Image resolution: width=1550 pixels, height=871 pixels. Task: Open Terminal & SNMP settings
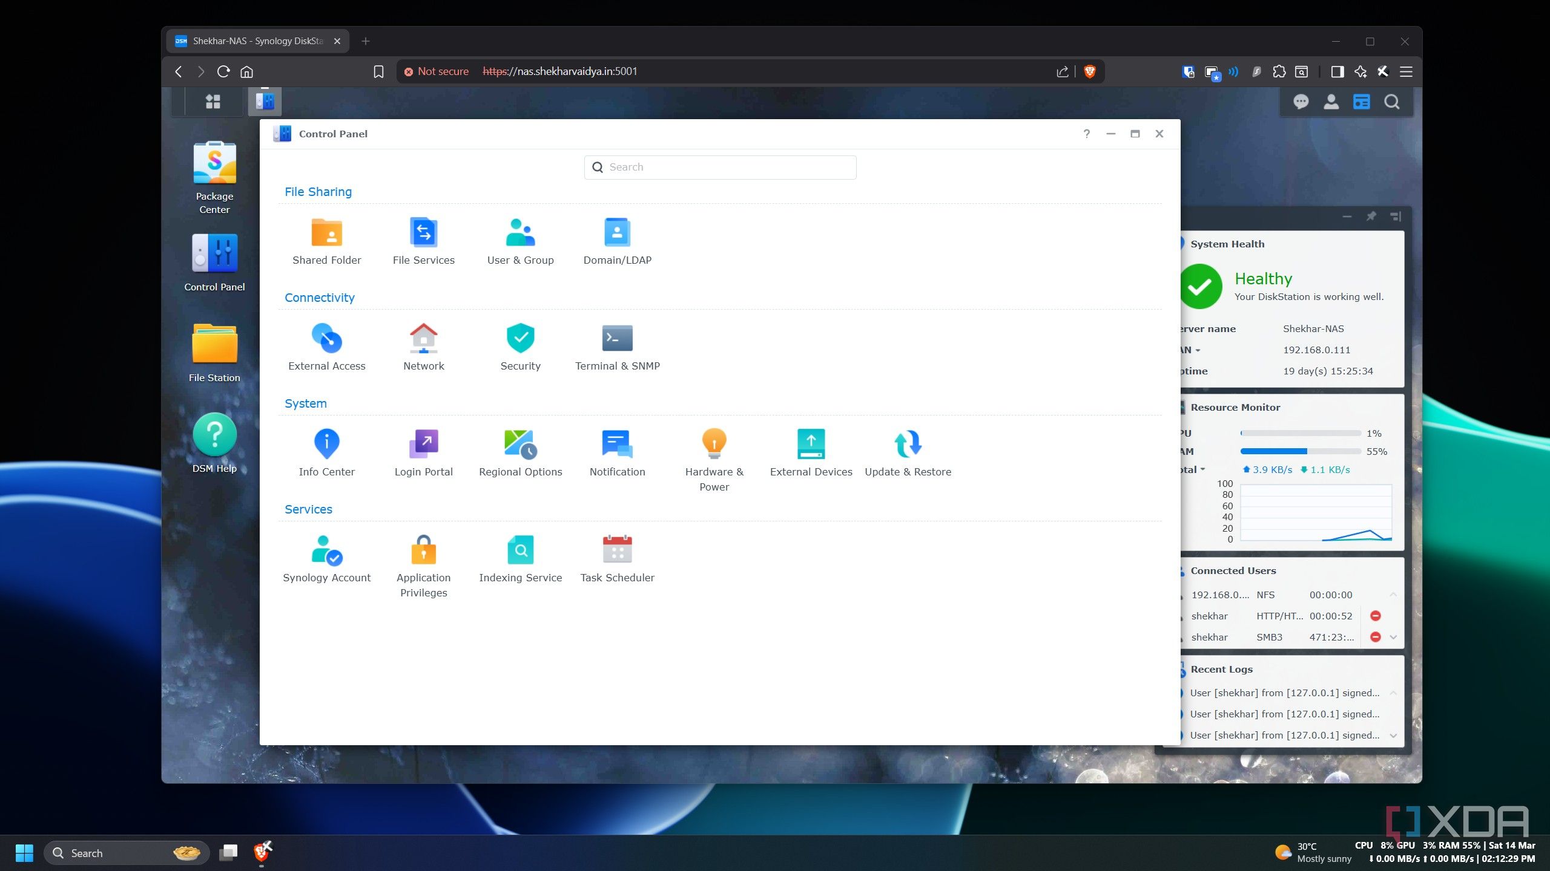[617, 348]
